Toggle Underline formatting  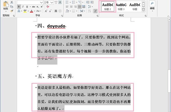[x=27, y=7]
